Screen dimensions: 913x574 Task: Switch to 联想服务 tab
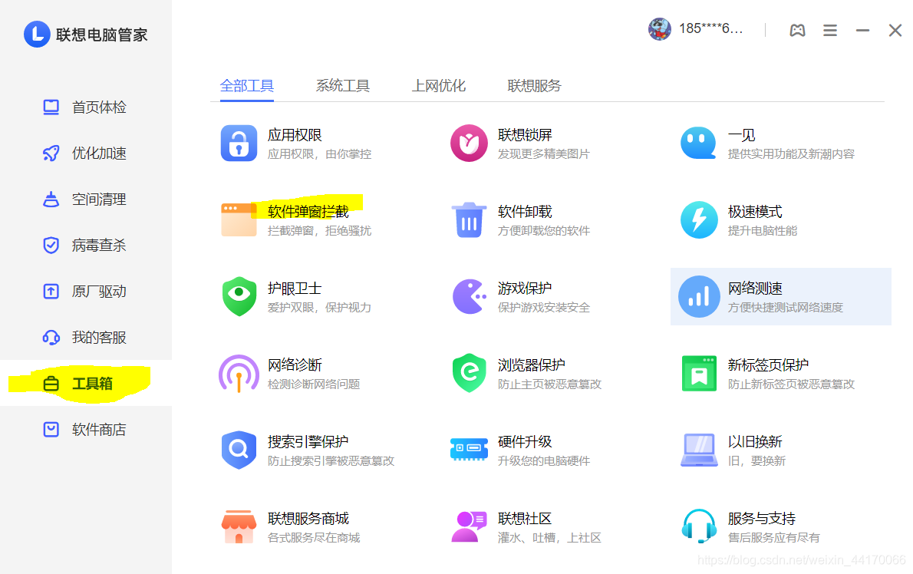point(535,86)
